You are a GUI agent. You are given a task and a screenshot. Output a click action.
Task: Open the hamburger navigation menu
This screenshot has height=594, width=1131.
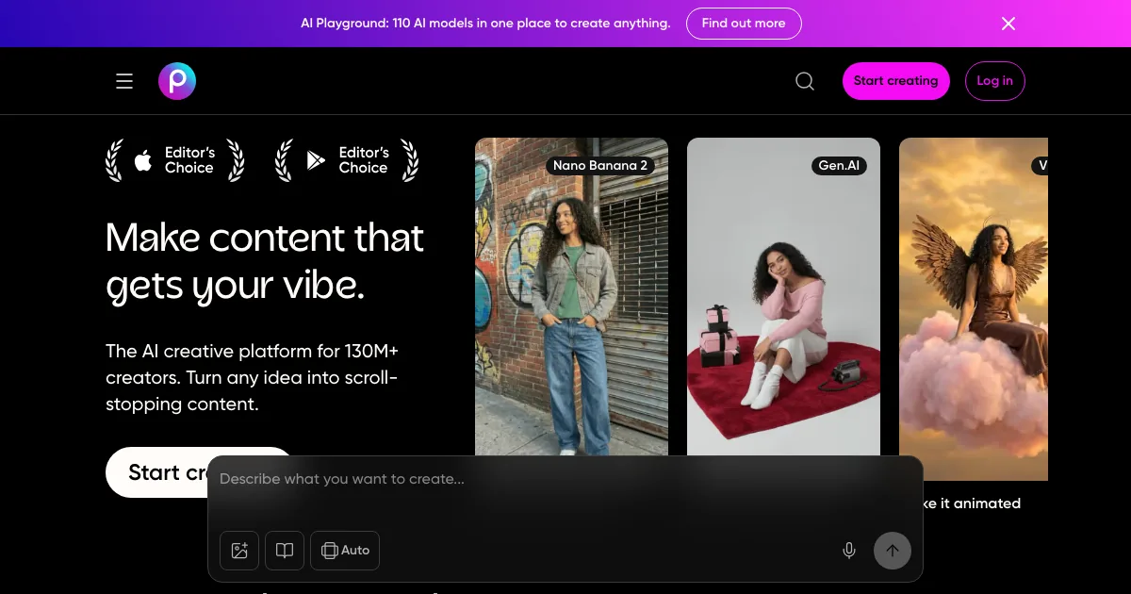124,81
